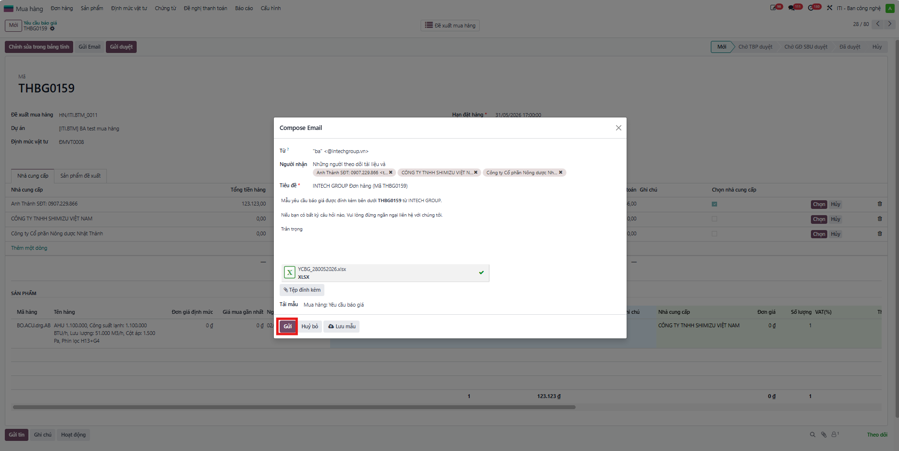
Task: Select the Chờ TBP duyệt status
Action: [755, 47]
